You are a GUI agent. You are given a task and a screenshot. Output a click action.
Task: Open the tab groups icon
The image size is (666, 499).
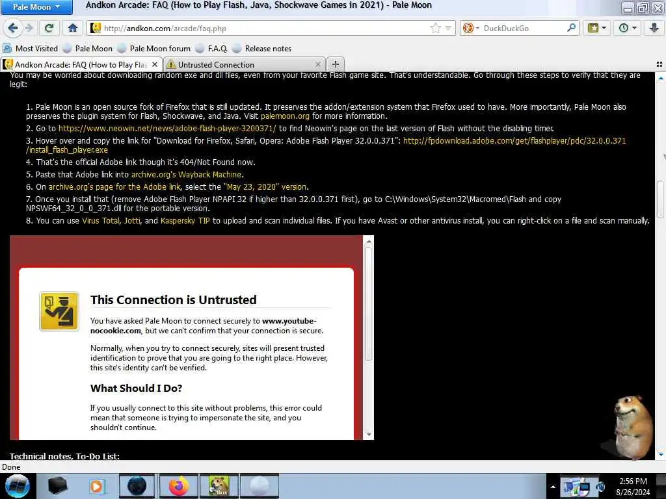[x=659, y=64]
